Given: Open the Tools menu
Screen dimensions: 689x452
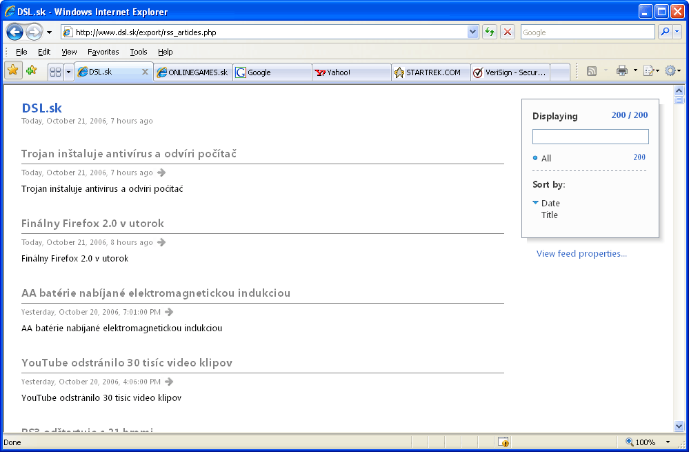Looking at the screenshot, I should pos(139,52).
